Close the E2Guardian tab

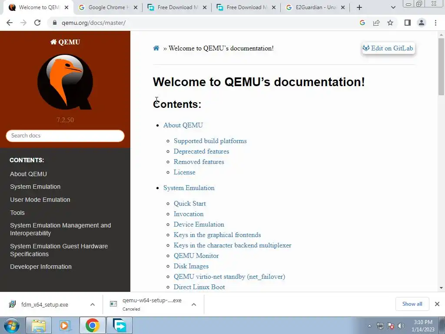coord(343,7)
